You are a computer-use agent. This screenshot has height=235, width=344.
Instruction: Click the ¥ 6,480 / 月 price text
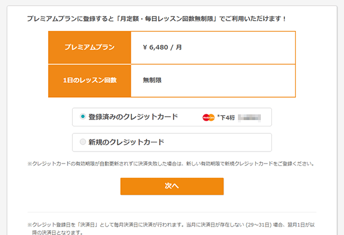pos(162,47)
